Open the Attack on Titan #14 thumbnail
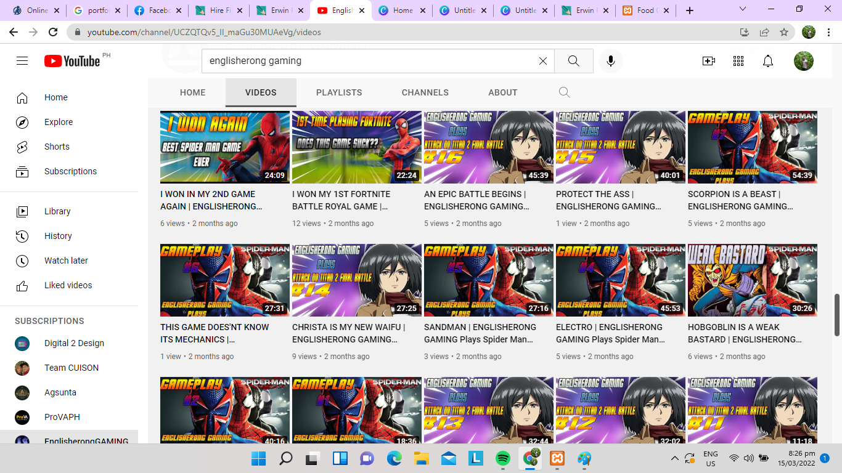This screenshot has width=842, height=473. click(357, 280)
